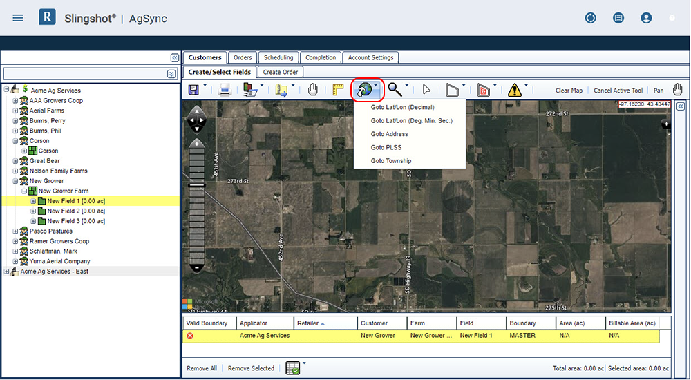691x380 pixels.
Task: Click the map layers icon
Action: click(x=250, y=90)
